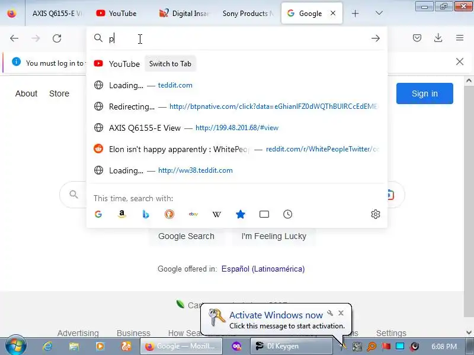Click the magnifier tray icon
The image size is (474, 355).
point(371,346)
